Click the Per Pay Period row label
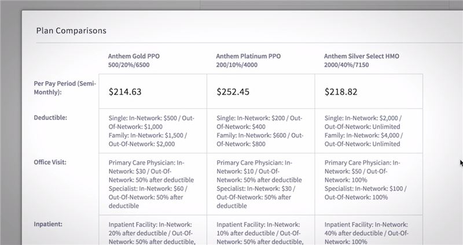 (x=65, y=88)
